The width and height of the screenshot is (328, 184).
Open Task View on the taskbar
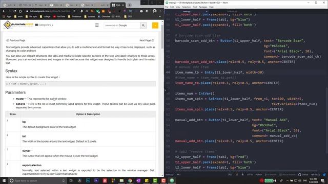71,180
